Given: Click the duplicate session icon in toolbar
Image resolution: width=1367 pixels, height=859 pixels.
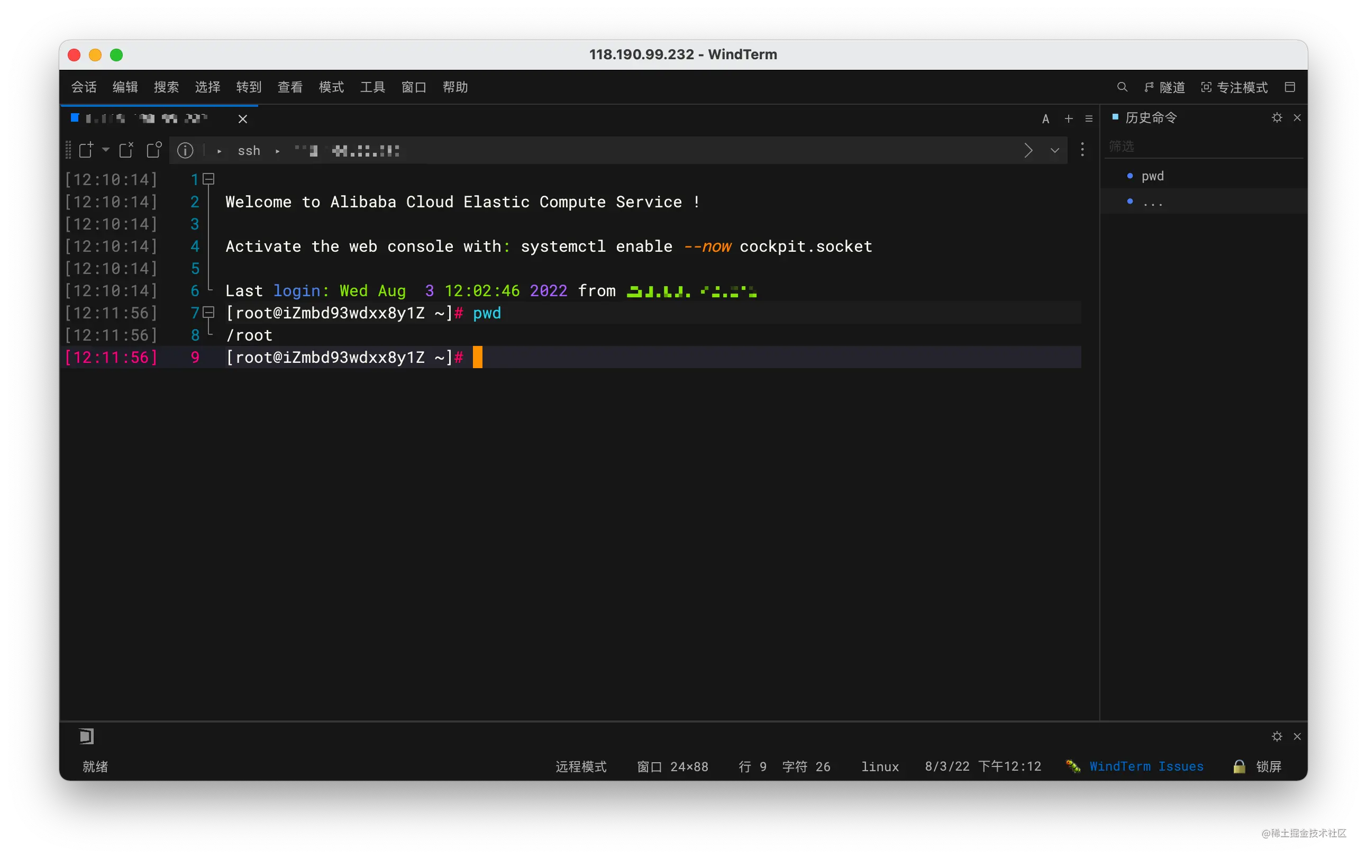Looking at the screenshot, I should pos(154,150).
